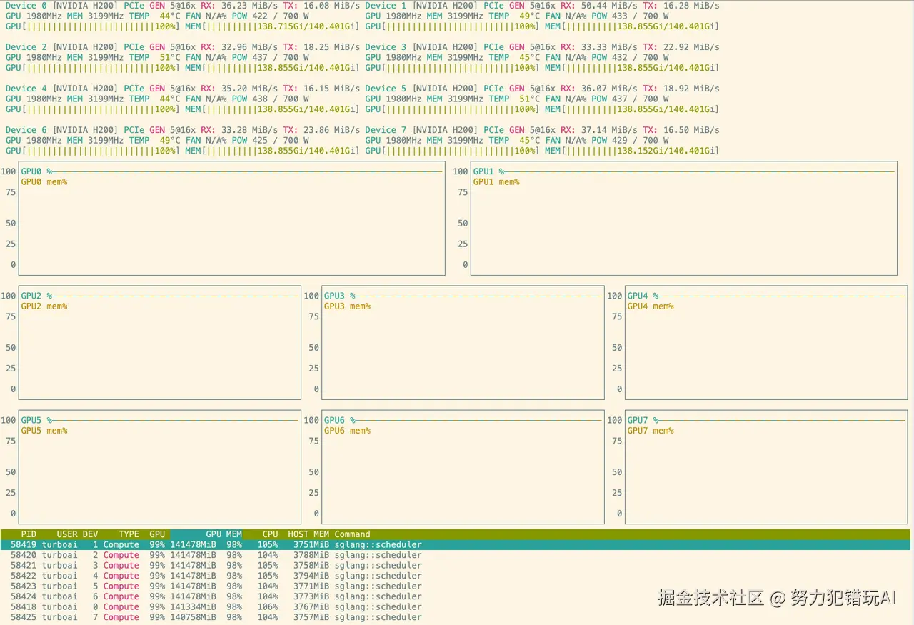This screenshot has width=914, height=625.
Task: Click Device 0 memory bar showing 138.715Gi
Action: point(272,26)
